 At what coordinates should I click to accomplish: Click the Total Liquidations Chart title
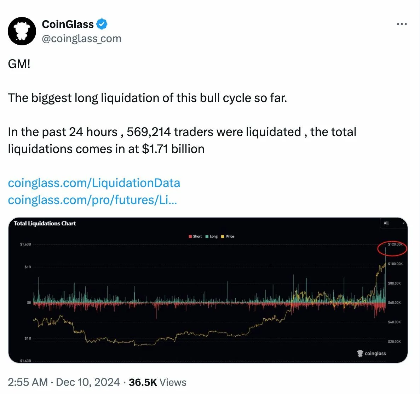45,224
